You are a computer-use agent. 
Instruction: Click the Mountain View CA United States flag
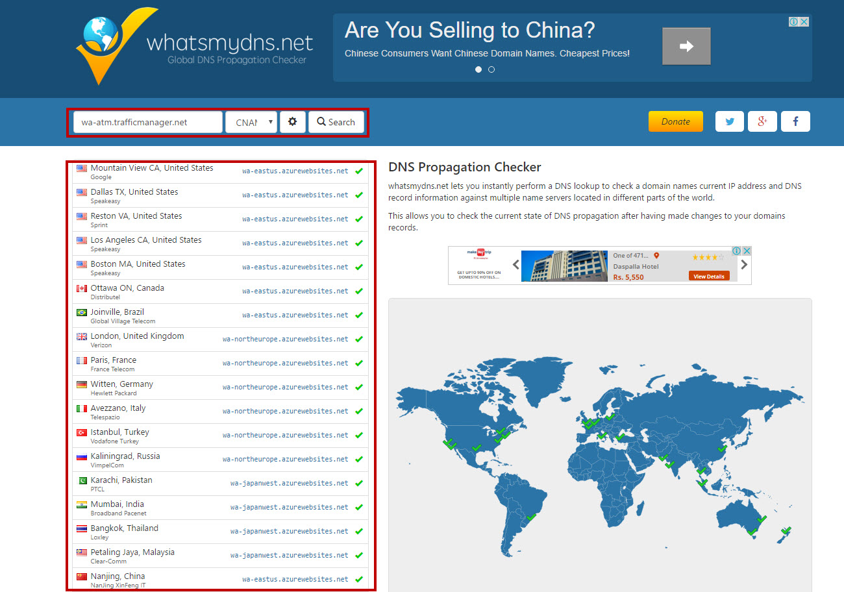tap(82, 168)
